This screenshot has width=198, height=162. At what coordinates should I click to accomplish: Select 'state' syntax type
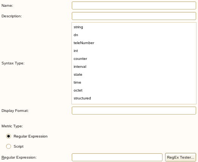tap(134, 75)
